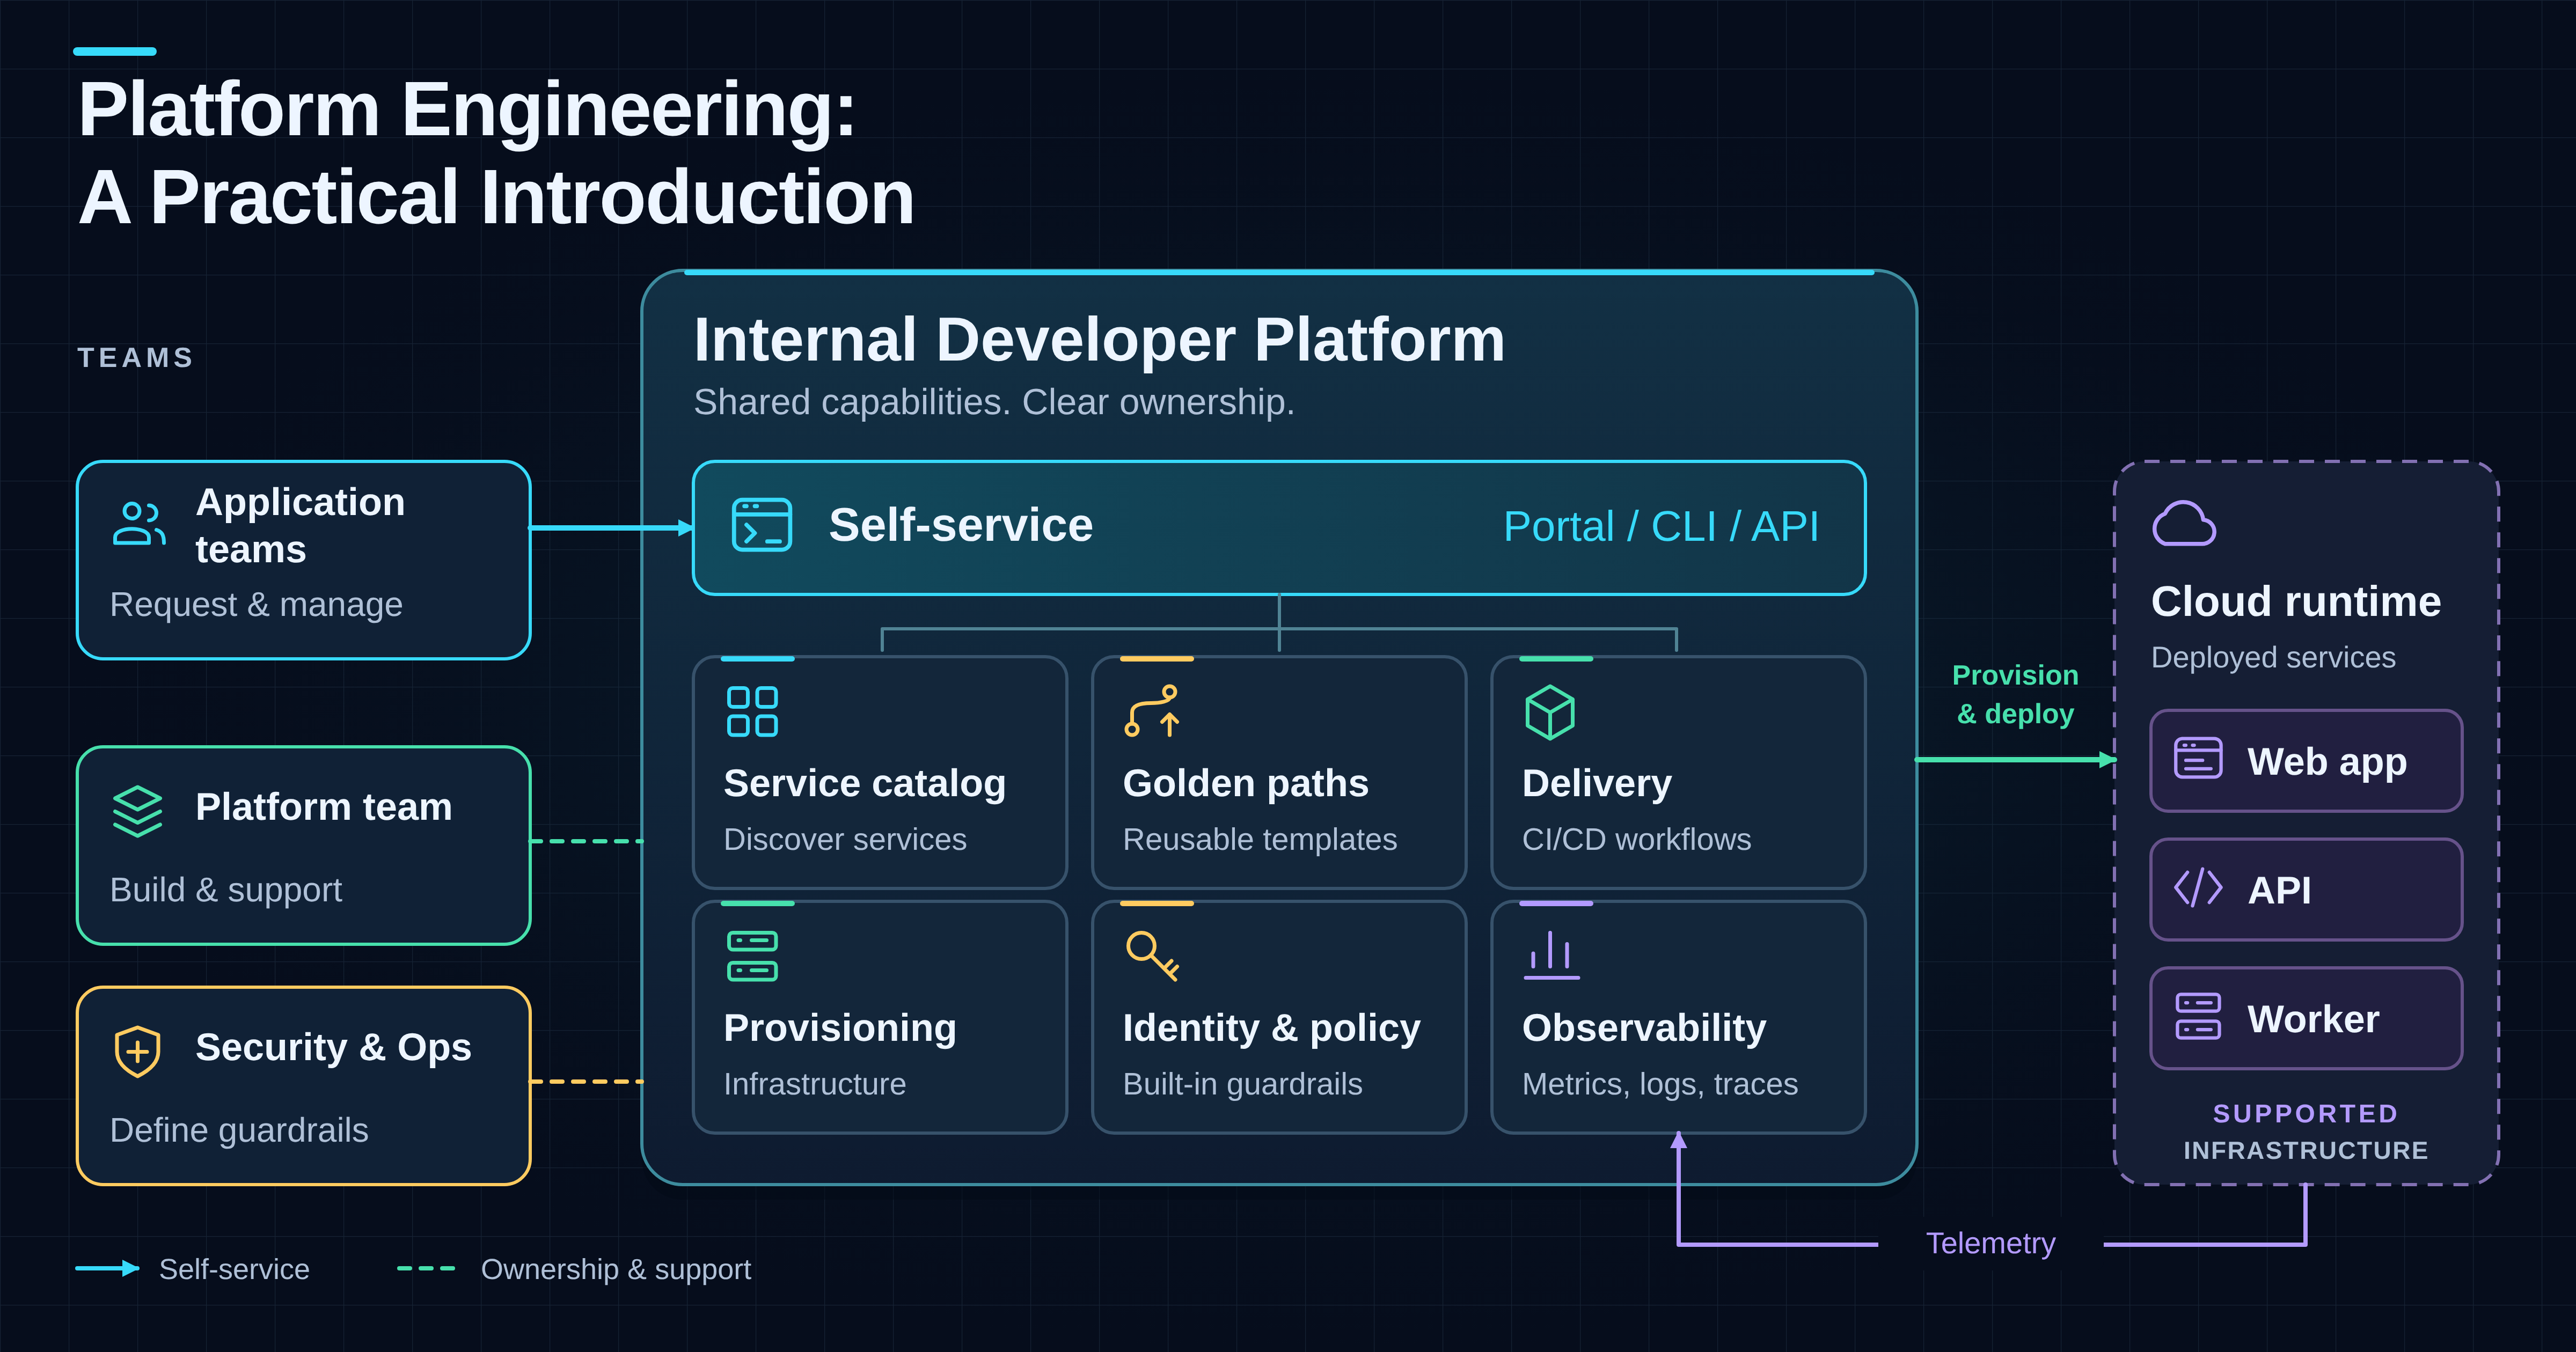Viewport: 2576px width, 1352px height.
Task: Click the Telemetry label
Action: pyautogui.click(x=1990, y=1243)
